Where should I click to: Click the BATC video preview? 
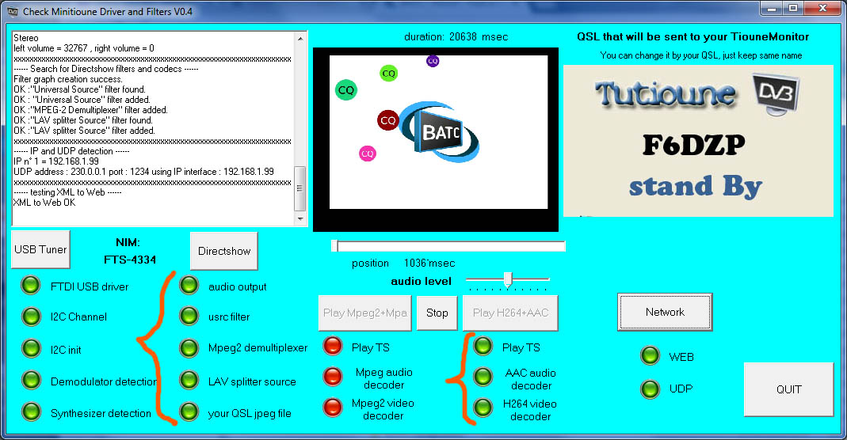coord(436,139)
